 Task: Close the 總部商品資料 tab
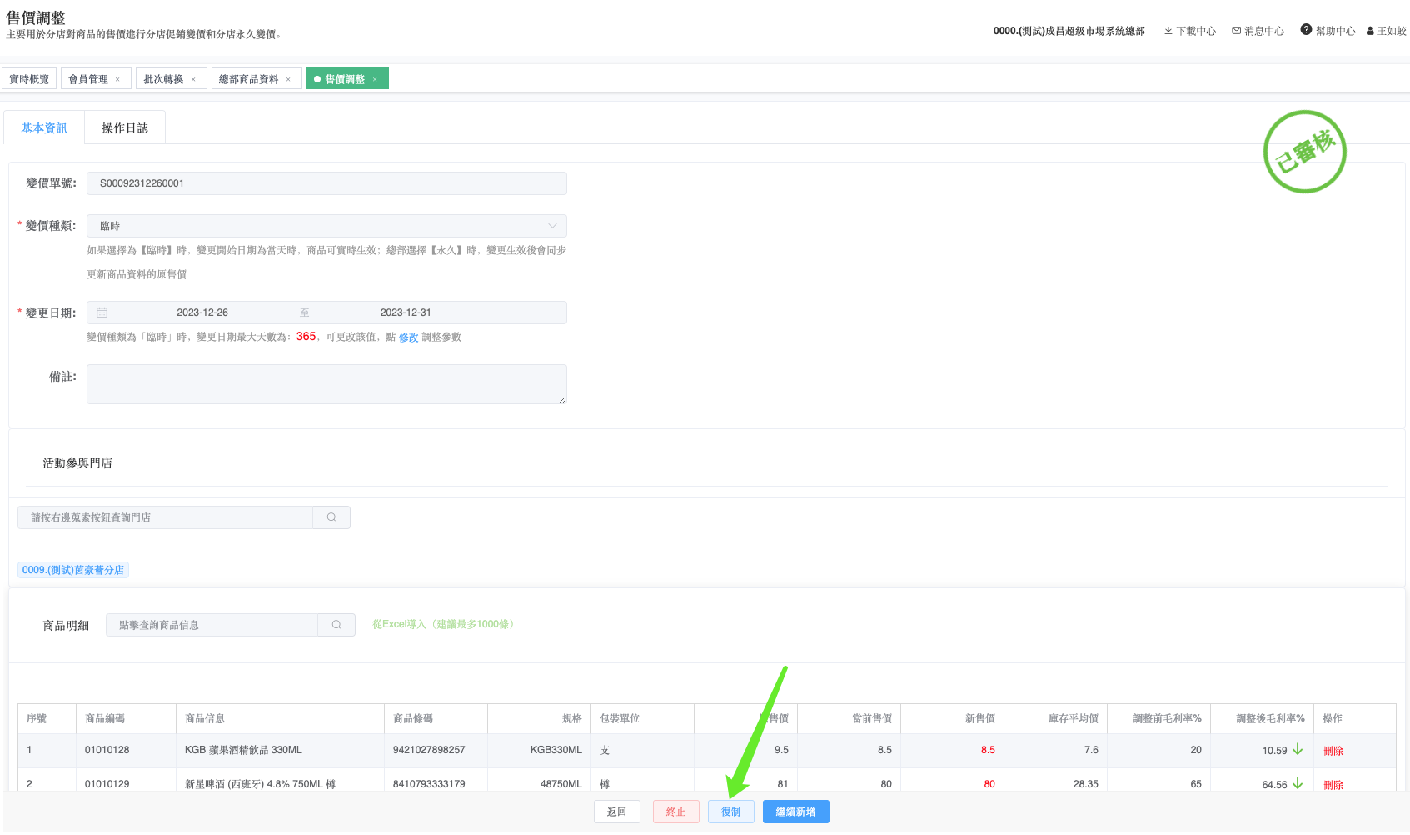pos(288,80)
